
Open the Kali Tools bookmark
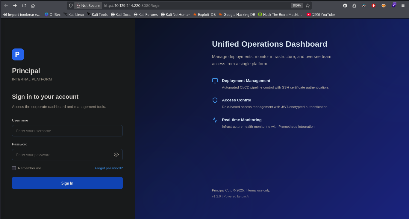tap(97, 14)
